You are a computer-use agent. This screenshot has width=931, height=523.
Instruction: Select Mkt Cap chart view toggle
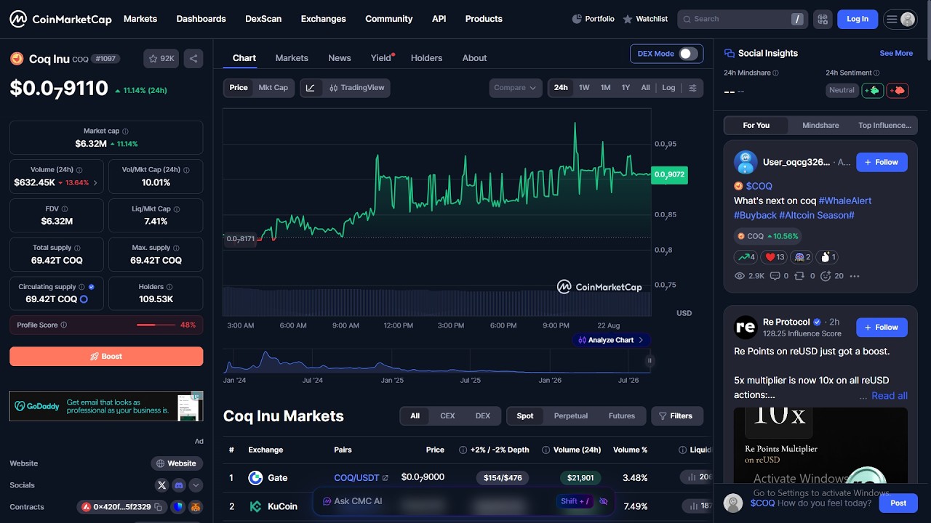(273, 88)
